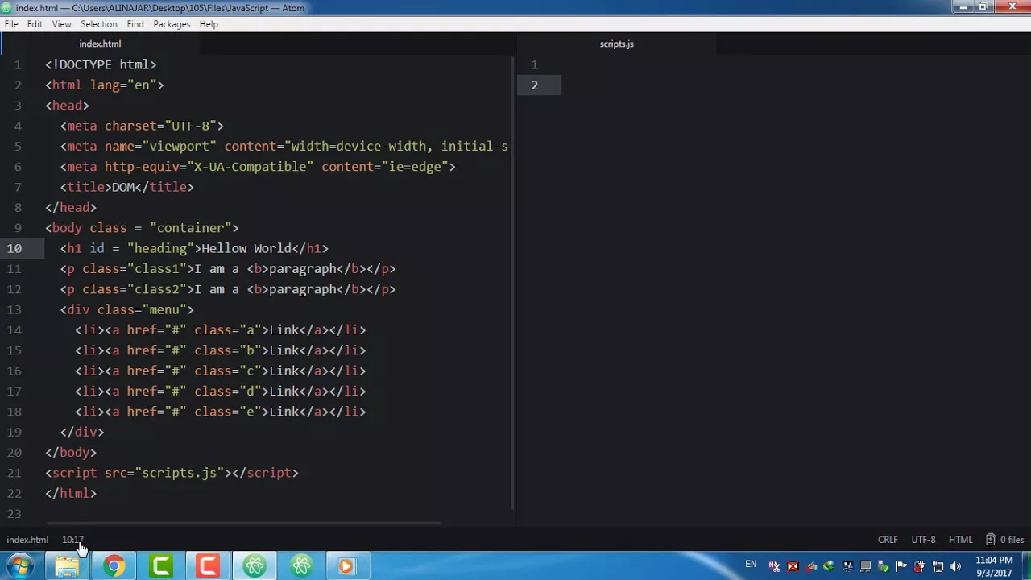Open the Windows Start menu orb
Image resolution: width=1031 pixels, height=580 pixels.
19,565
